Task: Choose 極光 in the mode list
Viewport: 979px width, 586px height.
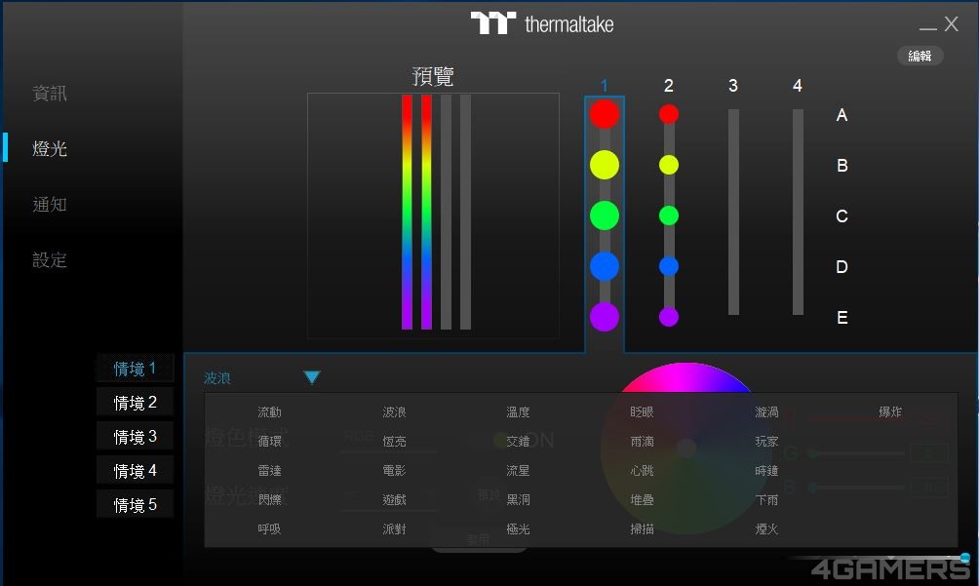Action: tap(518, 528)
